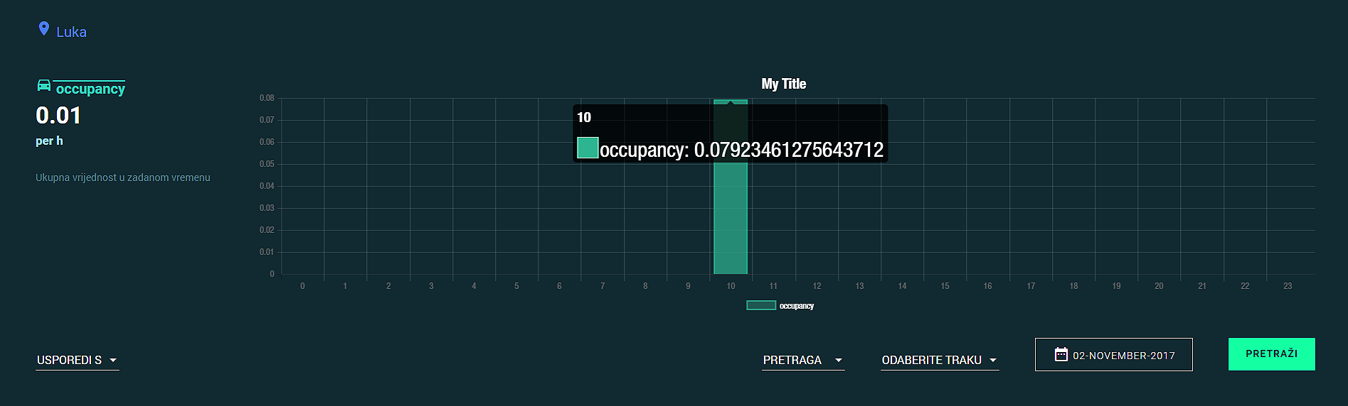This screenshot has height=406, width=1348.
Task: Click the PRETRAŽI search button
Action: (x=1271, y=353)
